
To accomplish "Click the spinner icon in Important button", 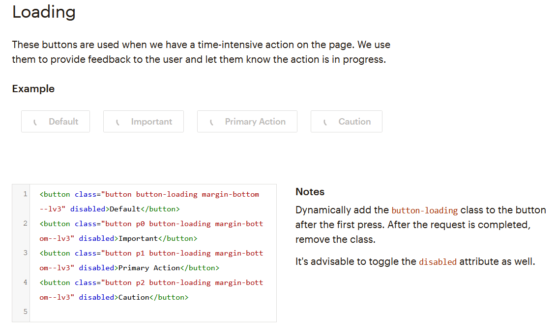I will (x=117, y=121).
